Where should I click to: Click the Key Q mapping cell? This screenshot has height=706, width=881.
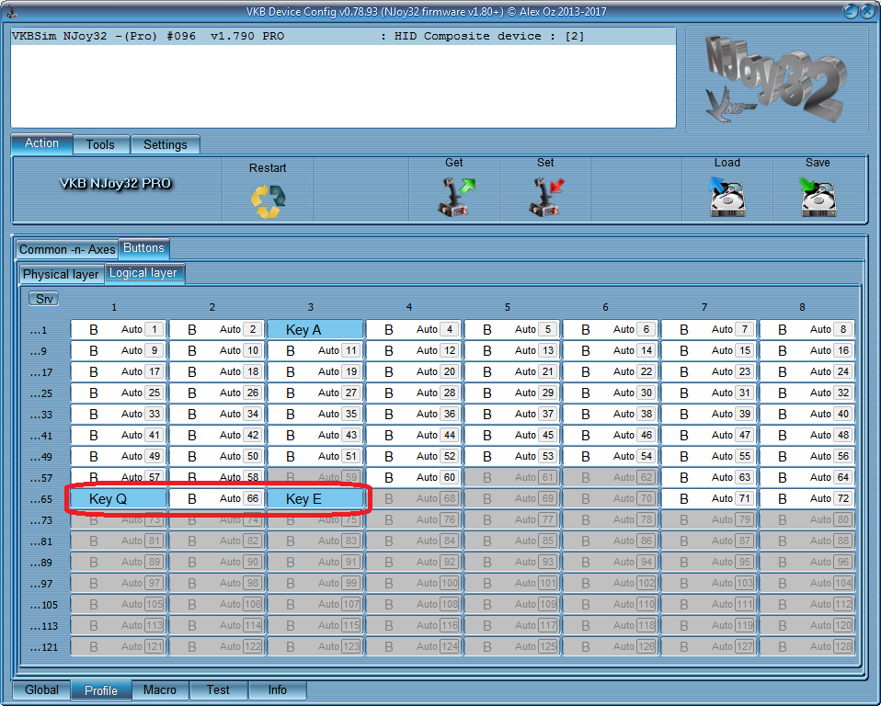tap(117, 499)
